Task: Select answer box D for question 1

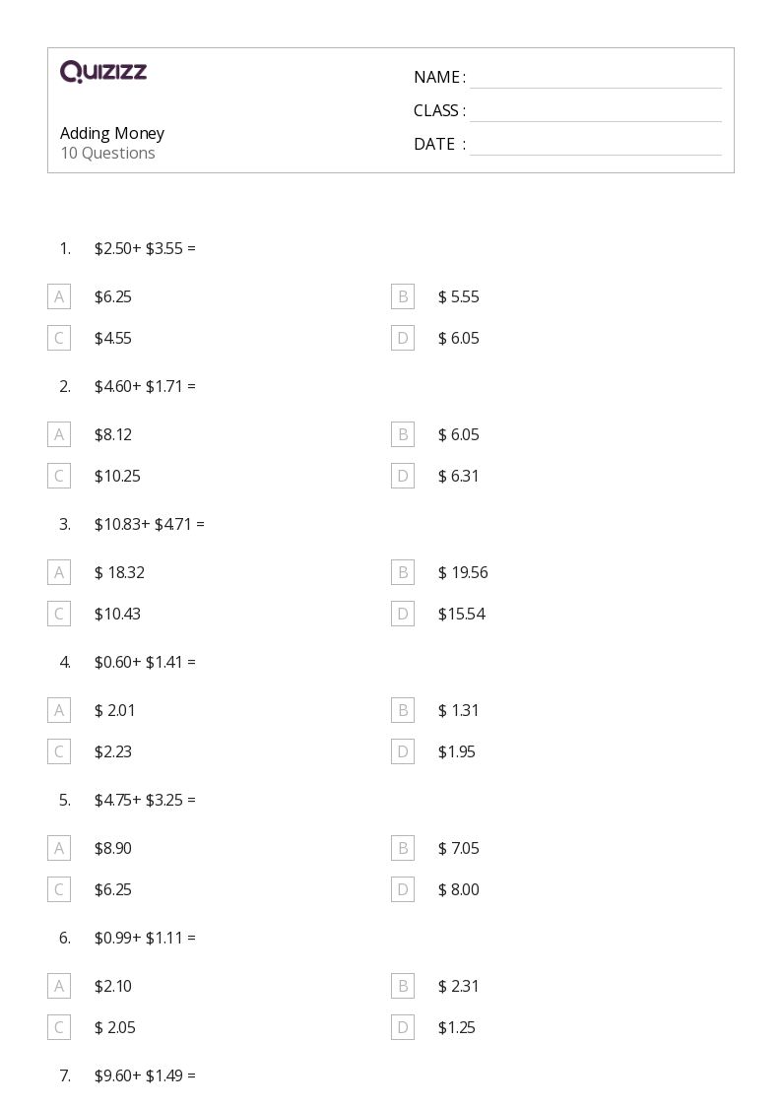Action: (403, 338)
